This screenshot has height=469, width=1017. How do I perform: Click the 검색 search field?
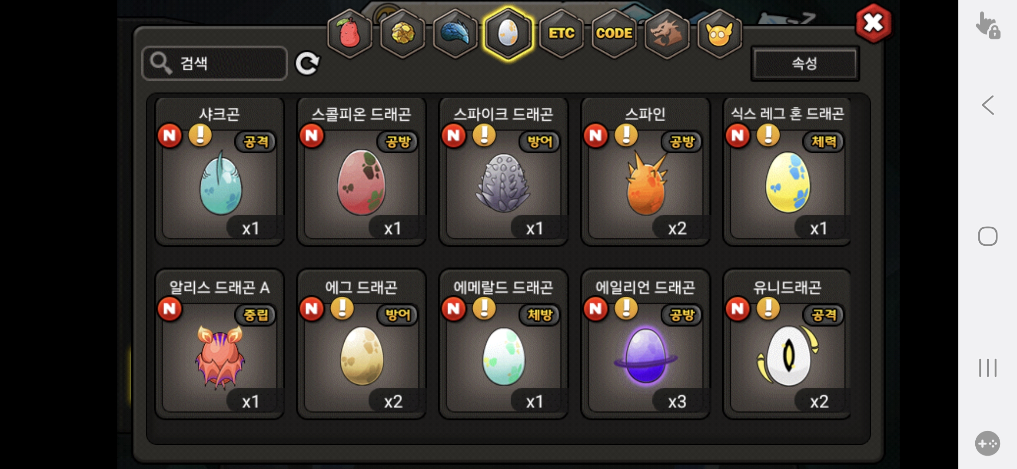pyautogui.click(x=215, y=63)
